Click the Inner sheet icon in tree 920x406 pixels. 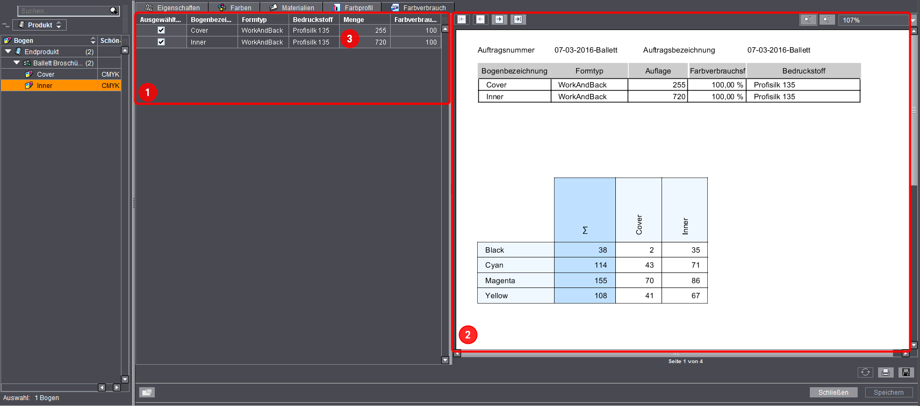[x=29, y=85]
